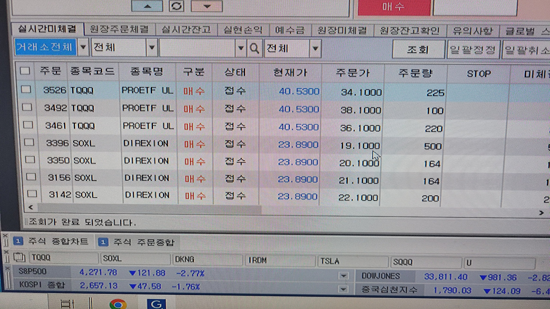The image size is (550, 309).
Task: Select the TSLA ticker slot
Action: [x=353, y=261]
